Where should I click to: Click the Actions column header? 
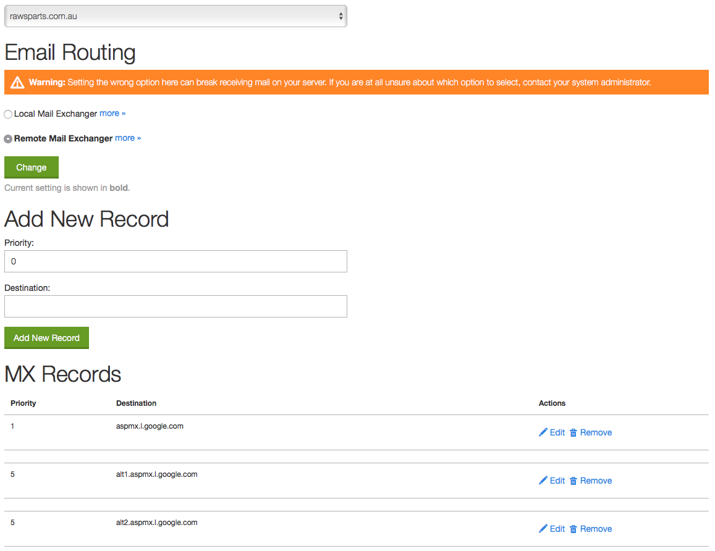click(x=552, y=403)
